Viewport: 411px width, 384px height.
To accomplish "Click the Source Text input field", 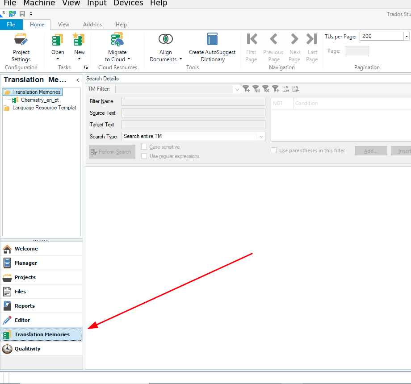I will coord(193,113).
